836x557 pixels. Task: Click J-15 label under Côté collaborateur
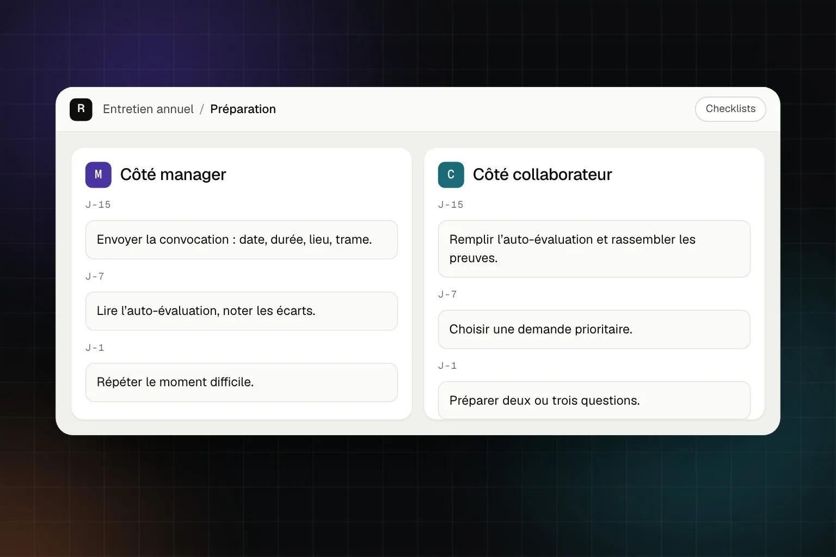(x=451, y=205)
